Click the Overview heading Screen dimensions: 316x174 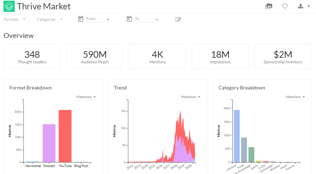pos(19,36)
